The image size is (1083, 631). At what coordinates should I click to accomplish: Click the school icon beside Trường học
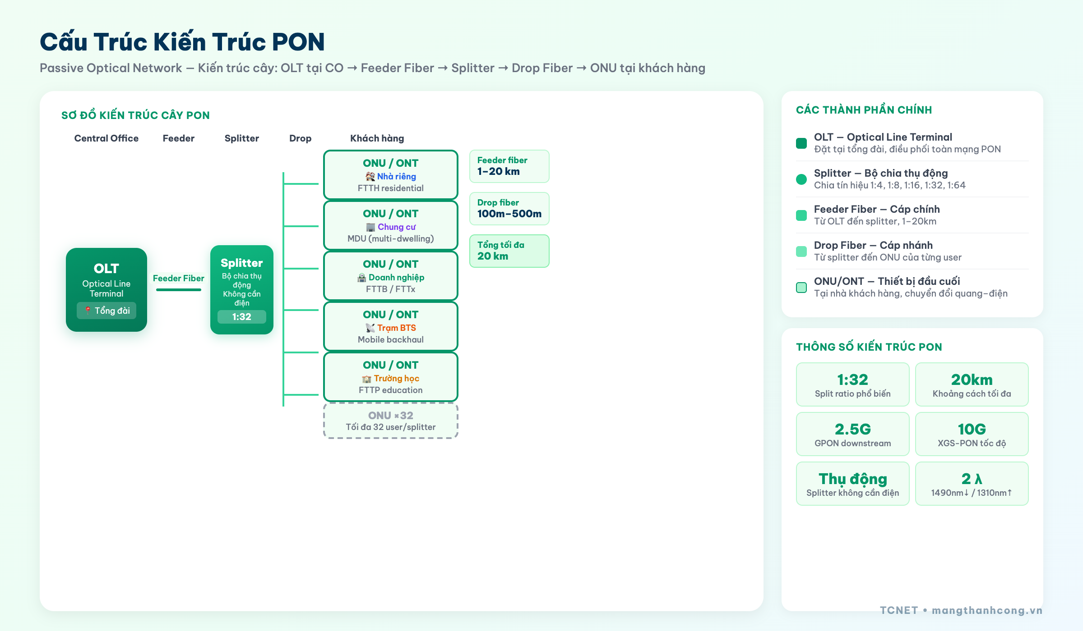coord(366,379)
